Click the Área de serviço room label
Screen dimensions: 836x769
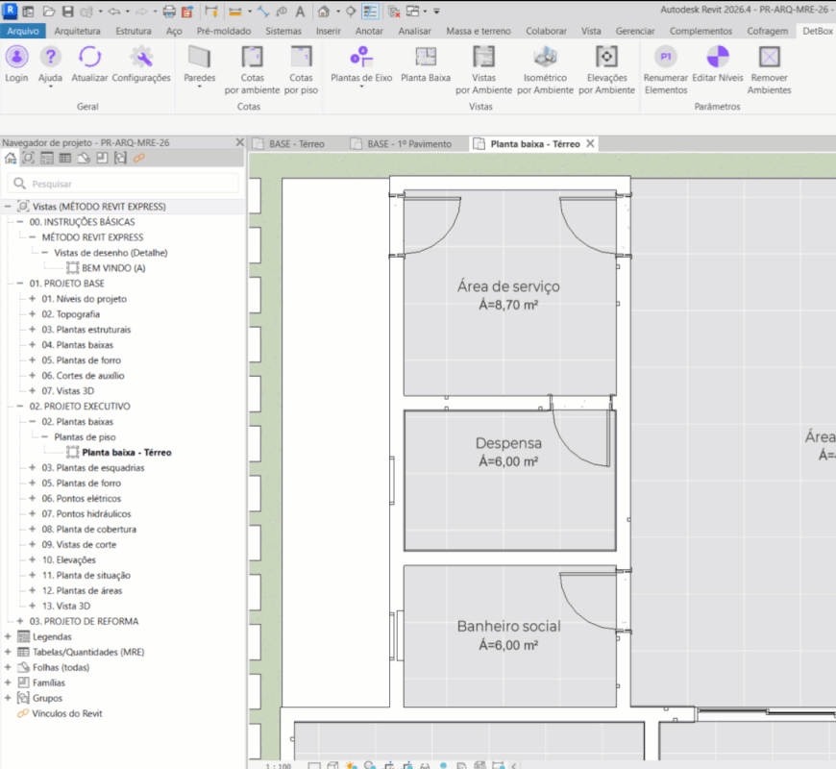508,286
